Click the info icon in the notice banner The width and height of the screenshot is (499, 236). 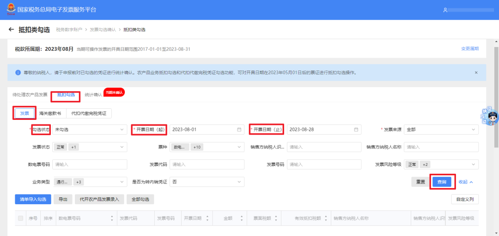click(x=18, y=72)
